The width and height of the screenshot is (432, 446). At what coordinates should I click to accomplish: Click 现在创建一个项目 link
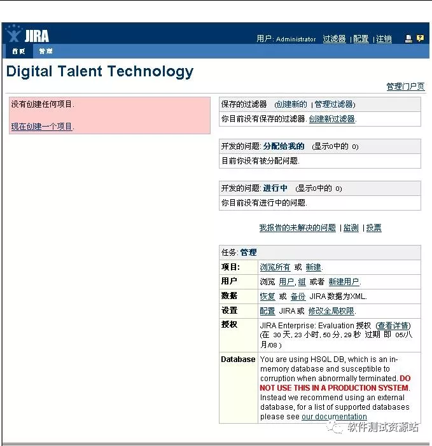pyautogui.click(x=42, y=126)
